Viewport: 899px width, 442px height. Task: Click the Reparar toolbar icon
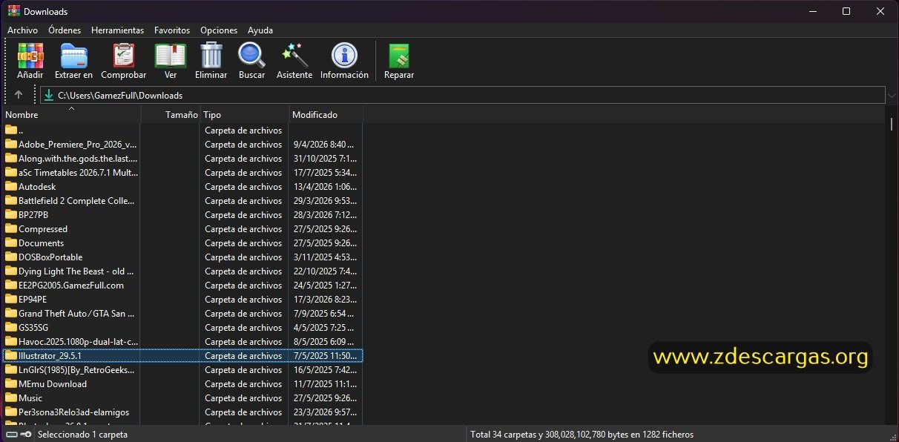[399, 56]
